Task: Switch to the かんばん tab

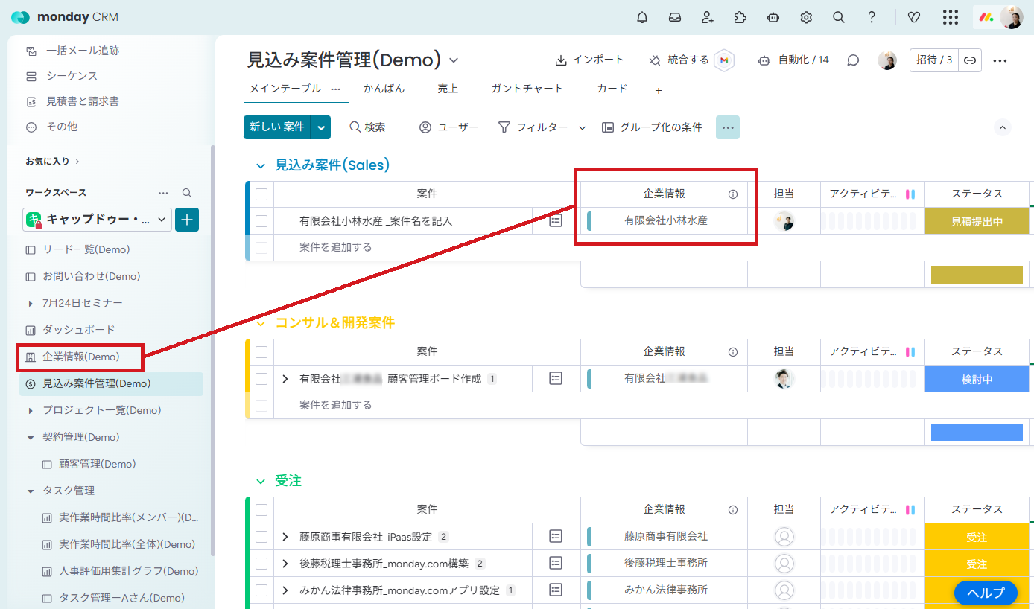Action: (384, 89)
